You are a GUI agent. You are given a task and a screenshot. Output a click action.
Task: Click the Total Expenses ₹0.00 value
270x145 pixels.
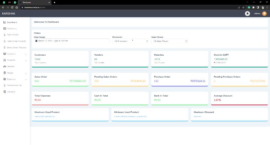pos(38,100)
